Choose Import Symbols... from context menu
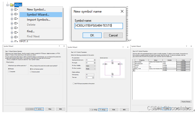This screenshot has width=195, height=113. (39, 20)
